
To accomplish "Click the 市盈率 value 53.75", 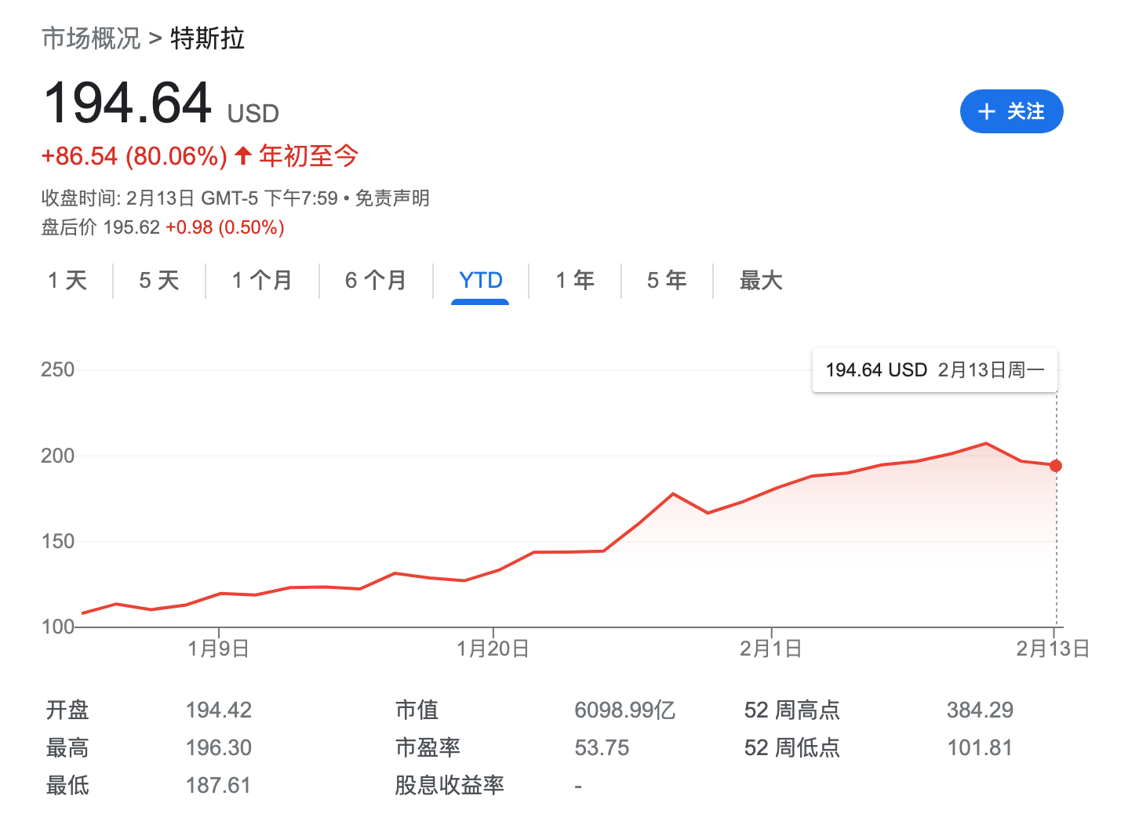I will point(602,747).
